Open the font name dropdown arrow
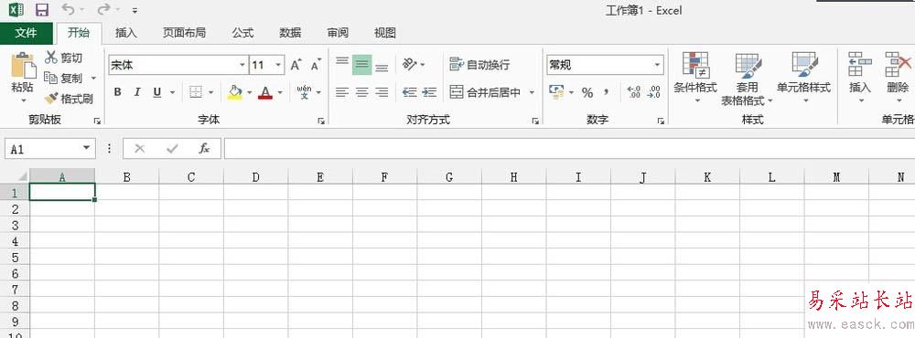Viewport: 915px width, 338px height. (x=242, y=65)
